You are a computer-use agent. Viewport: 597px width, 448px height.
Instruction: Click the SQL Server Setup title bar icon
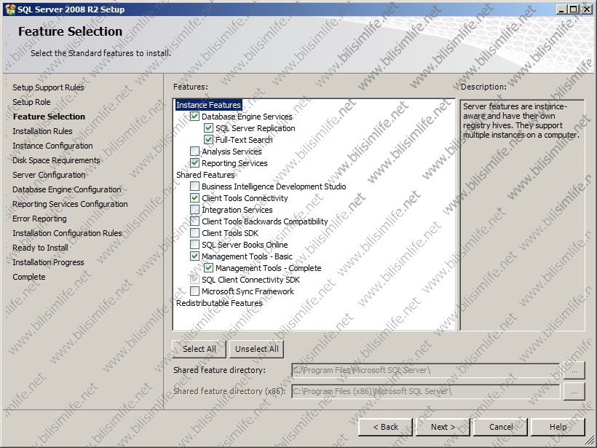10,9
